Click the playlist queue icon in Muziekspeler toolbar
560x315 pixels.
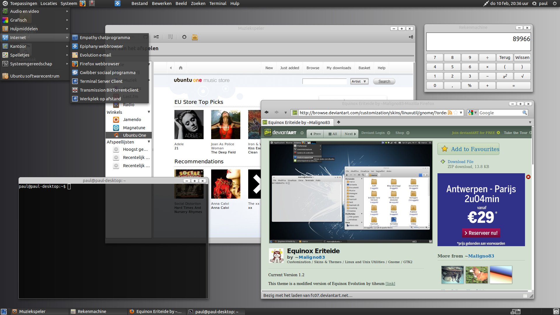(170, 37)
